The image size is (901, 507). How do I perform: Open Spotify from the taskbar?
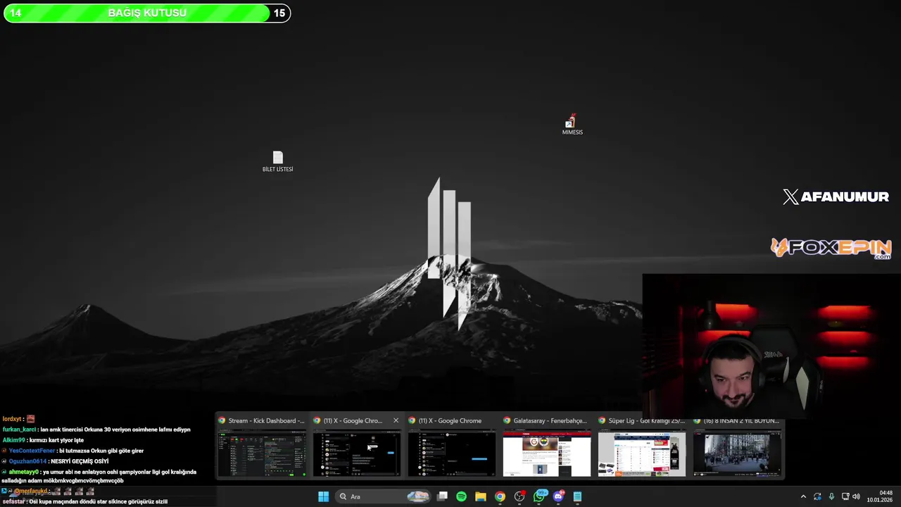[x=461, y=496]
